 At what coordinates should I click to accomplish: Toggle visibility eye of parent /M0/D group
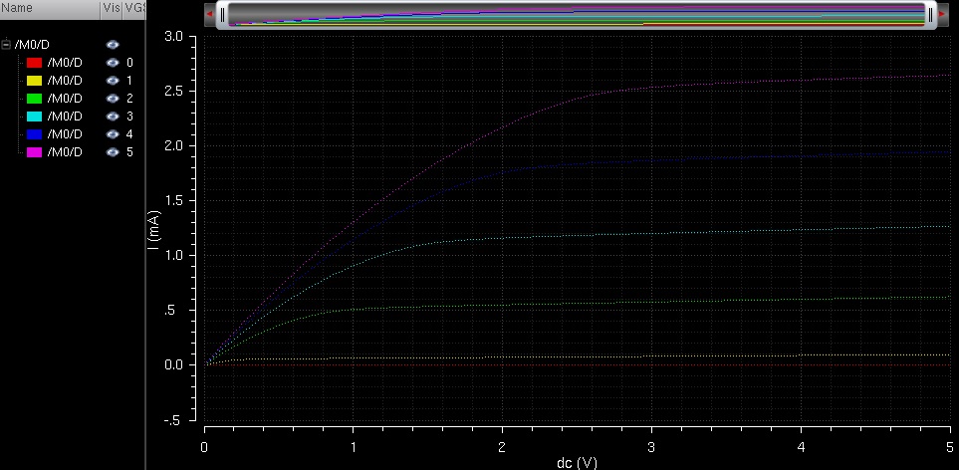click(x=113, y=45)
